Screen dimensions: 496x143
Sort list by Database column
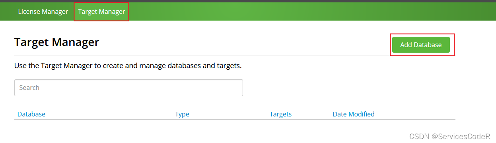tap(31, 114)
